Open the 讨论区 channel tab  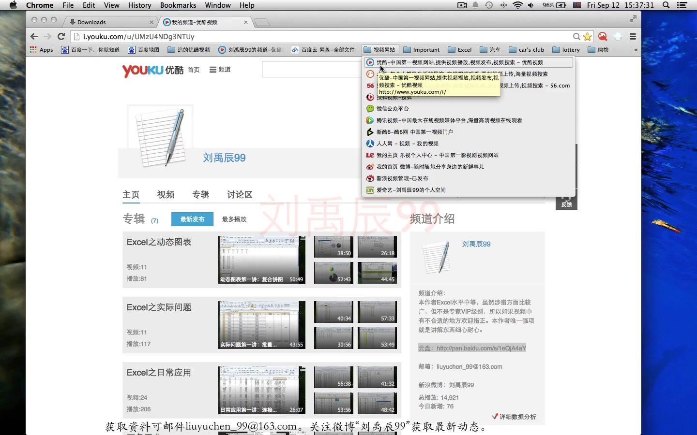click(240, 194)
